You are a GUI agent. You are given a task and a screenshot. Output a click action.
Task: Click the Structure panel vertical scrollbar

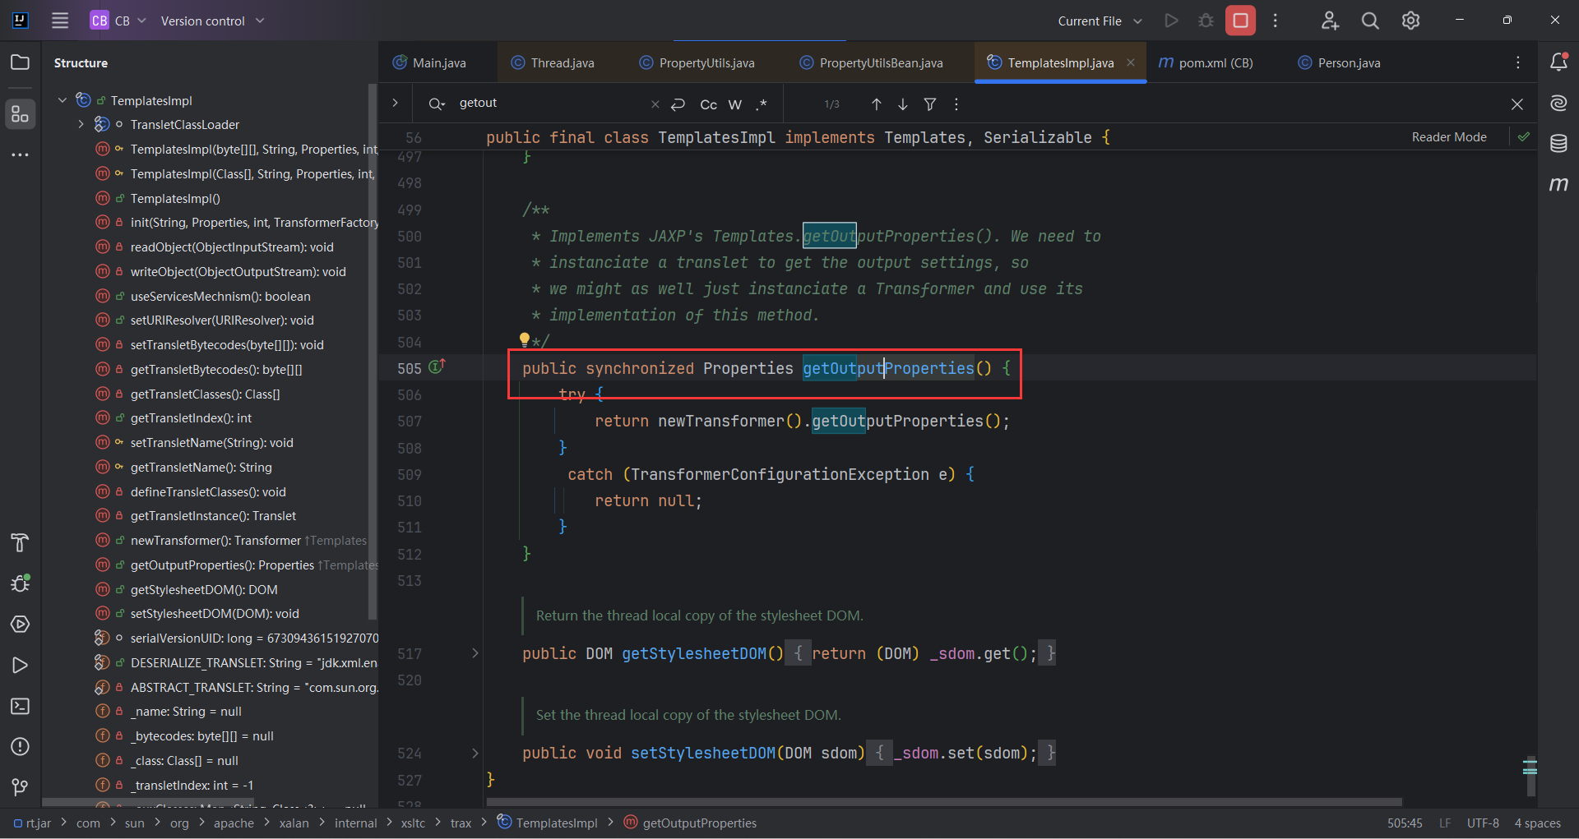(373, 352)
